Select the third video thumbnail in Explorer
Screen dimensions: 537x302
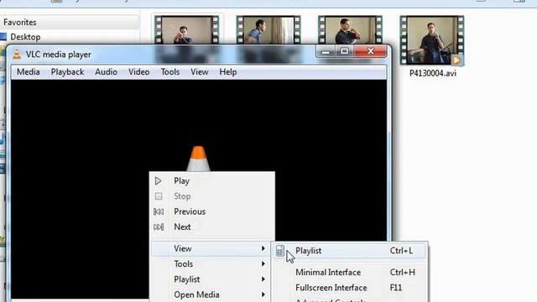pos(350,29)
